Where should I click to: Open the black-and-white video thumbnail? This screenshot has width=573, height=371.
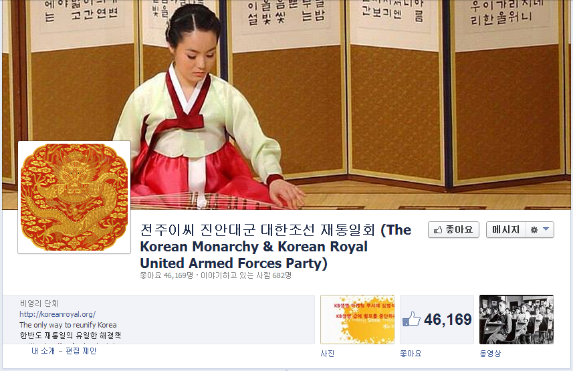(x=516, y=320)
